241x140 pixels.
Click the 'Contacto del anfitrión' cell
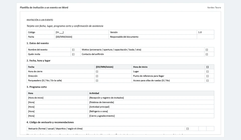tap(142, 54)
